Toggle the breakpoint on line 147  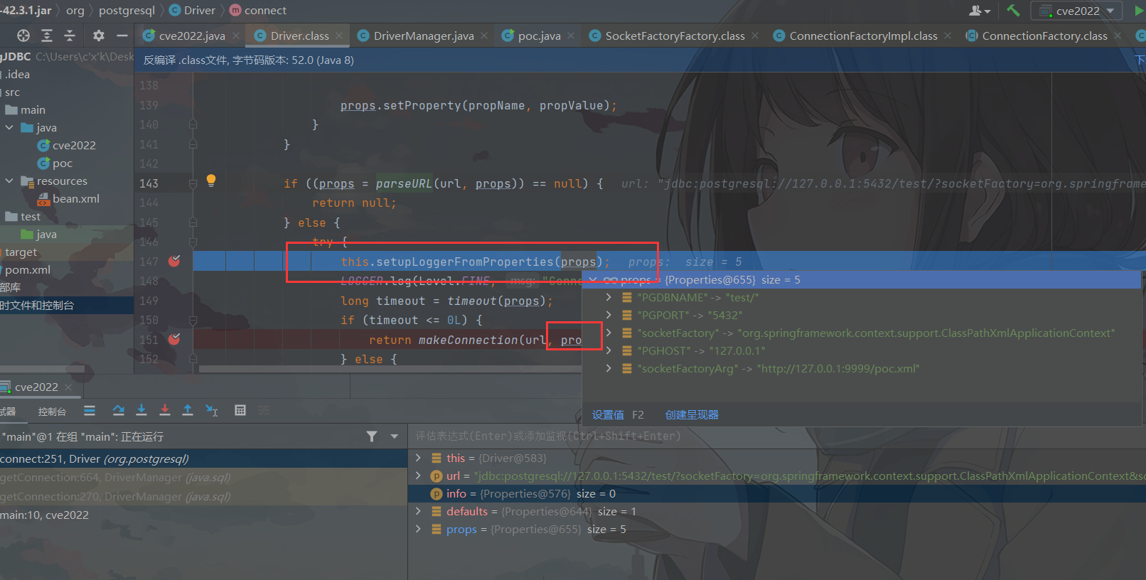coord(174,261)
